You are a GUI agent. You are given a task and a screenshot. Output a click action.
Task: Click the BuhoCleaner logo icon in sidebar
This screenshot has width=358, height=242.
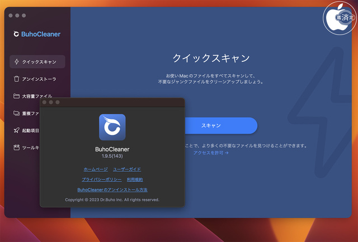pyautogui.click(x=16, y=34)
